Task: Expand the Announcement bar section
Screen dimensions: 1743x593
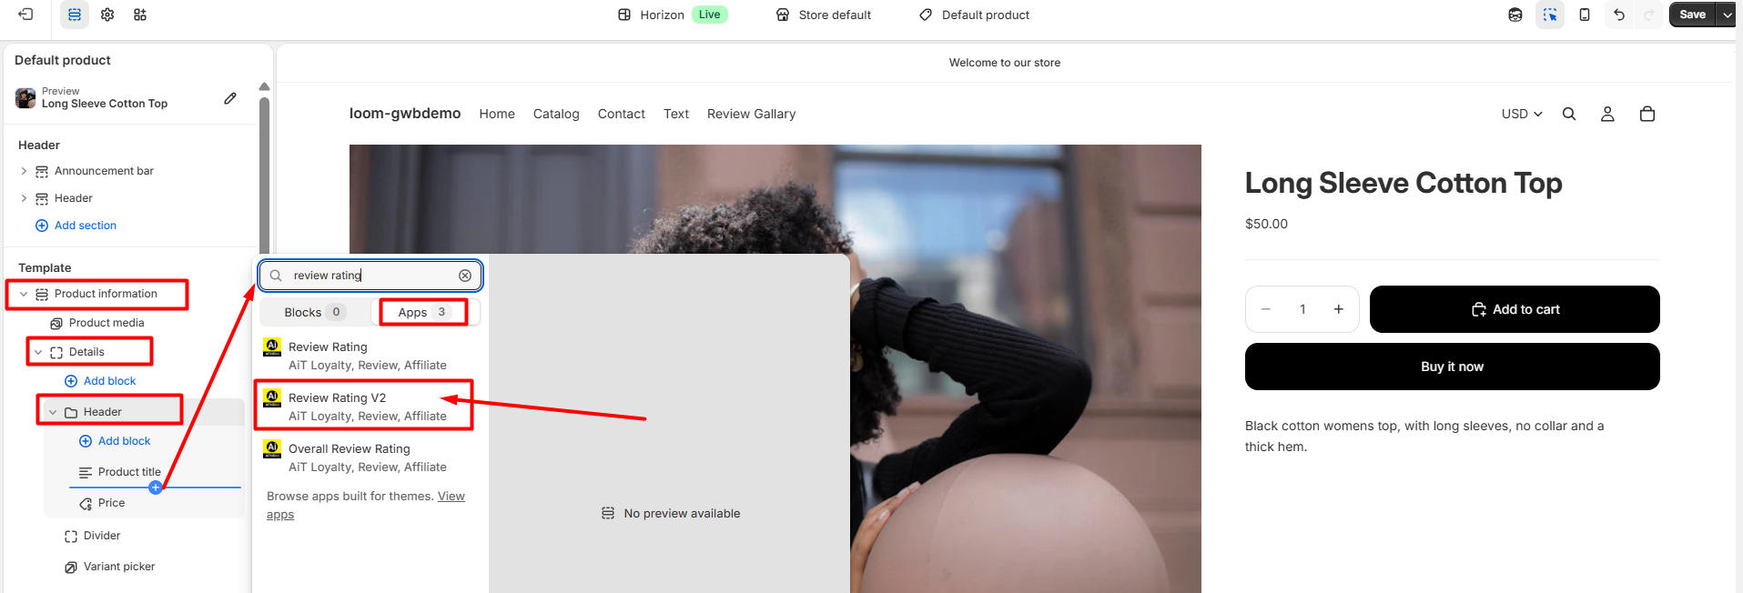Action: [24, 171]
